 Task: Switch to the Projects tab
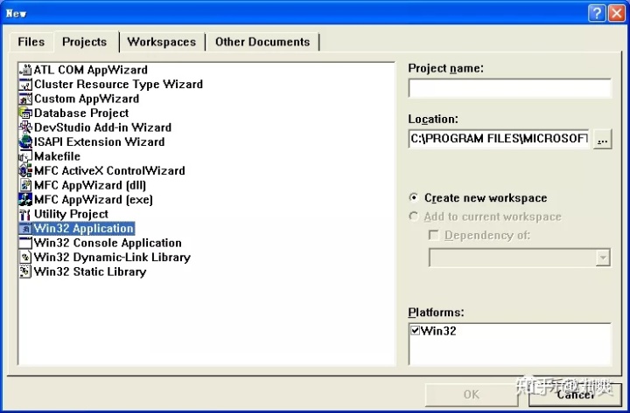point(85,42)
